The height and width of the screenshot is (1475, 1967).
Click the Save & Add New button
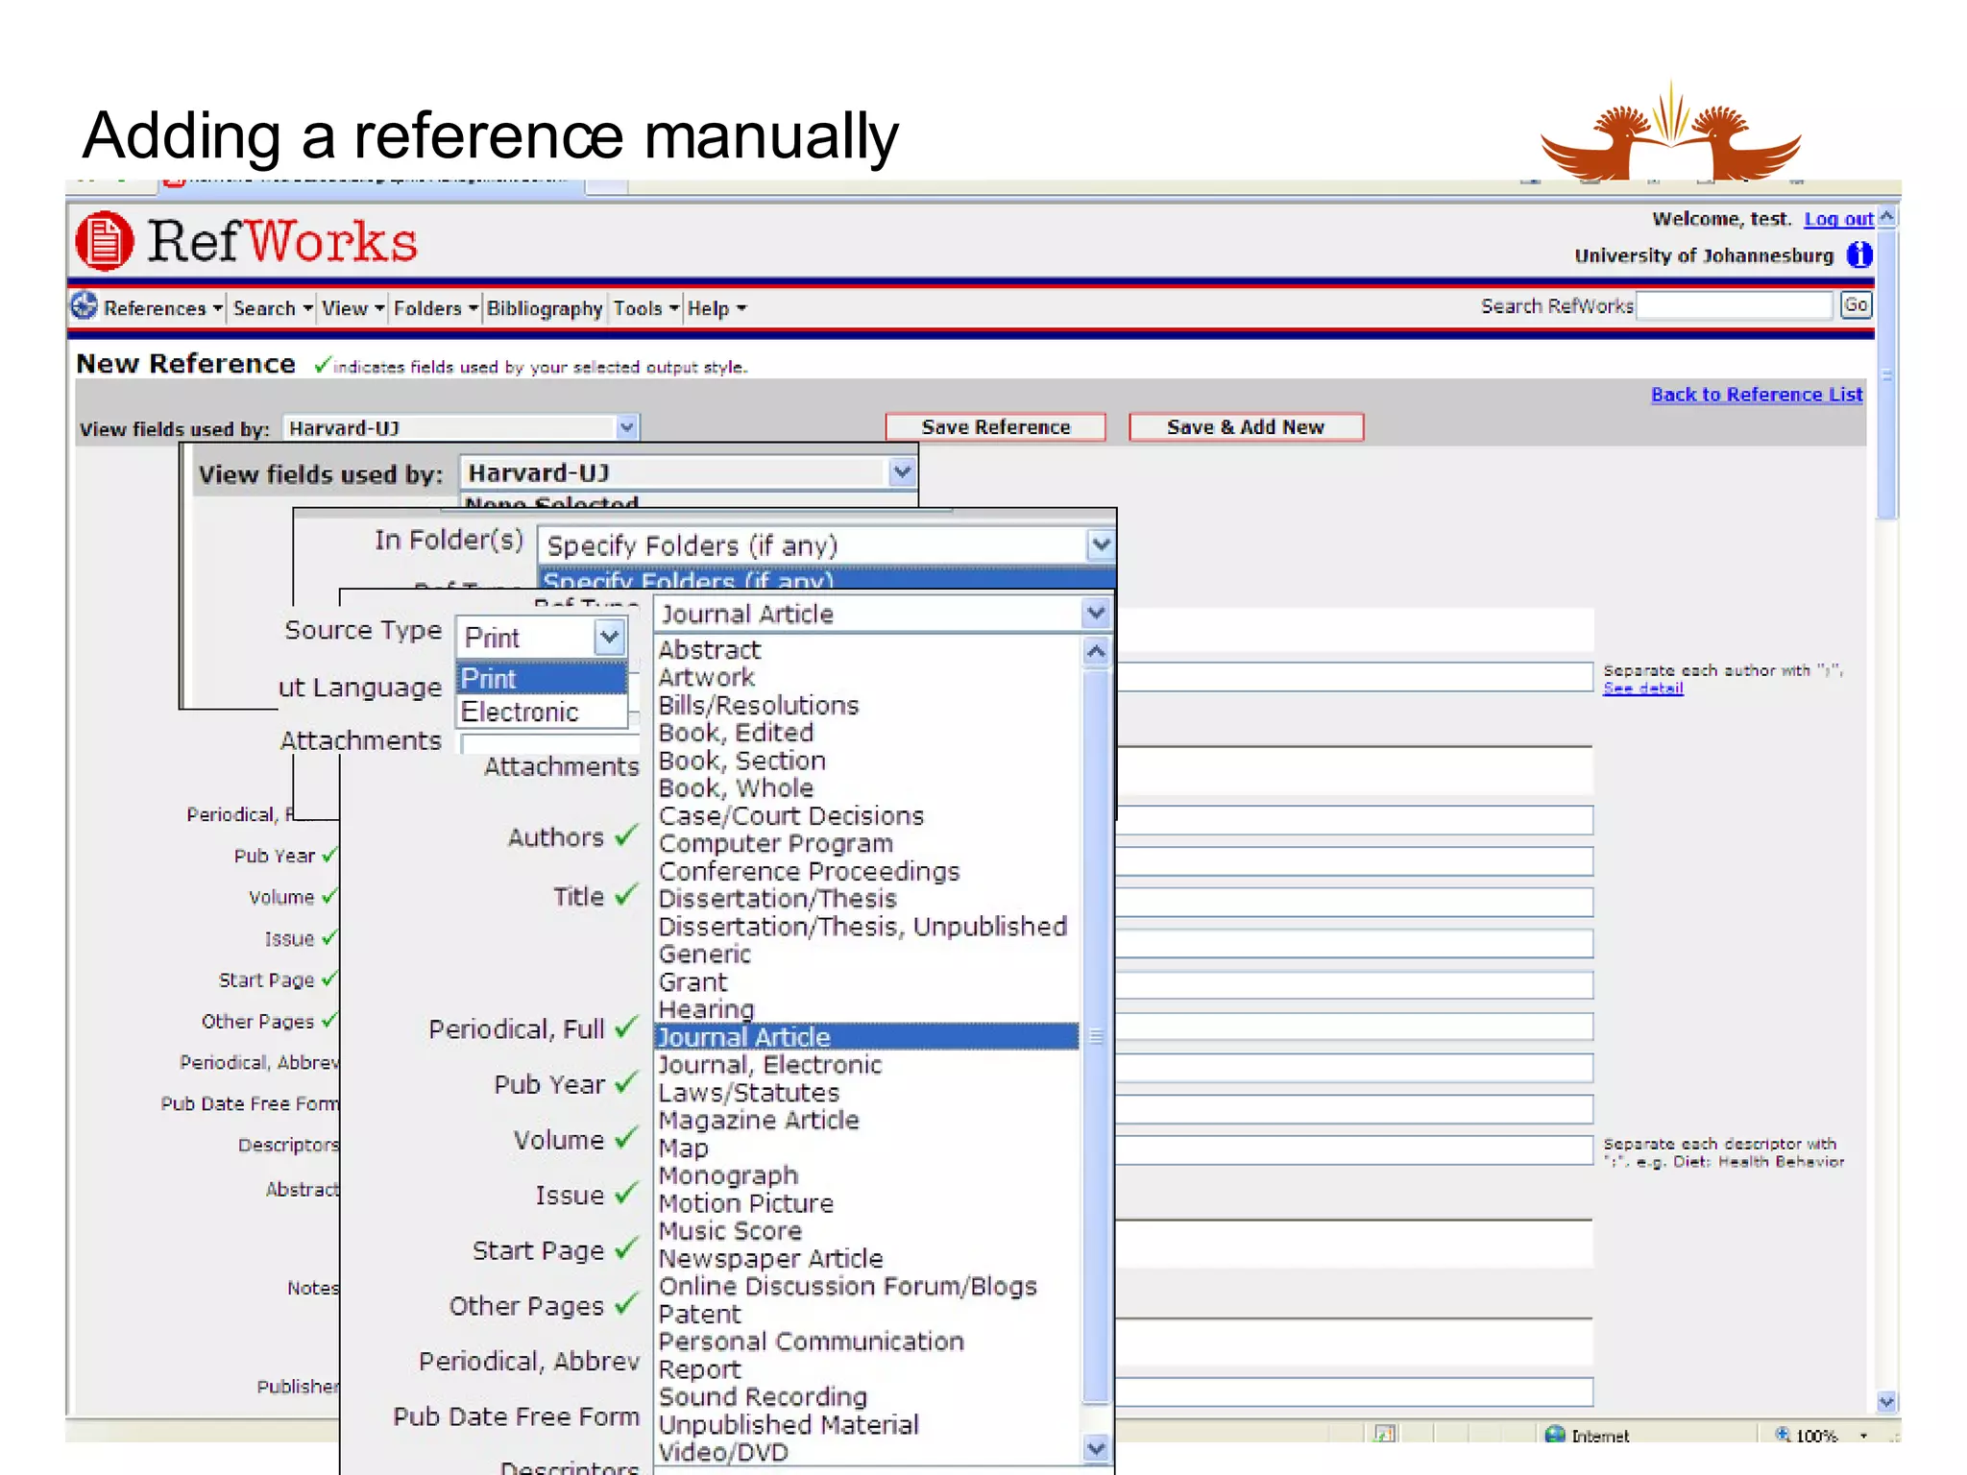(1246, 427)
